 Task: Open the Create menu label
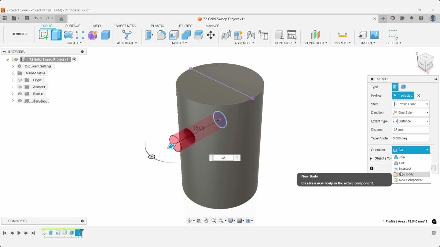click(x=74, y=43)
